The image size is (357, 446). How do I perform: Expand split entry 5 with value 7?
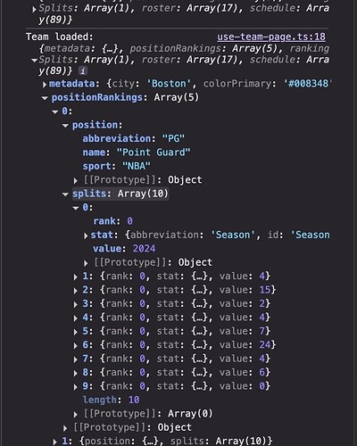coord(76,332)
